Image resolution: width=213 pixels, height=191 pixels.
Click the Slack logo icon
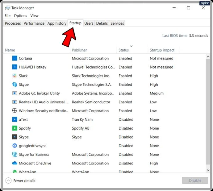(x=15, y=76)
